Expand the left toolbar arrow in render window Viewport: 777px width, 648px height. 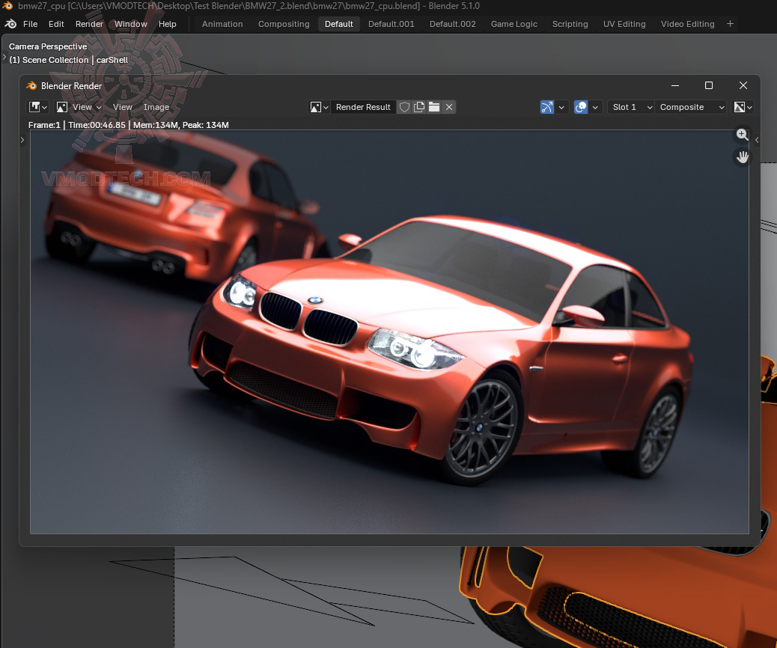[x=22, y=140]
